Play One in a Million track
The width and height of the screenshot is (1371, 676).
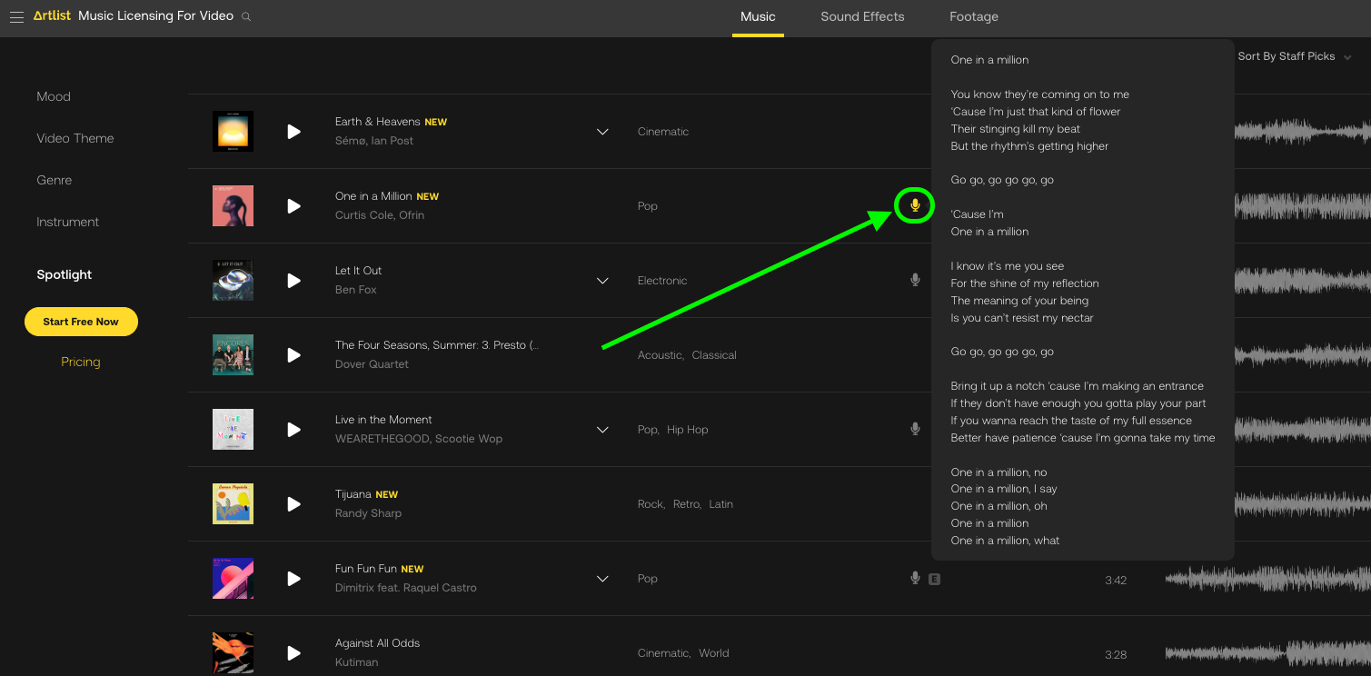[x=293, y=206]
